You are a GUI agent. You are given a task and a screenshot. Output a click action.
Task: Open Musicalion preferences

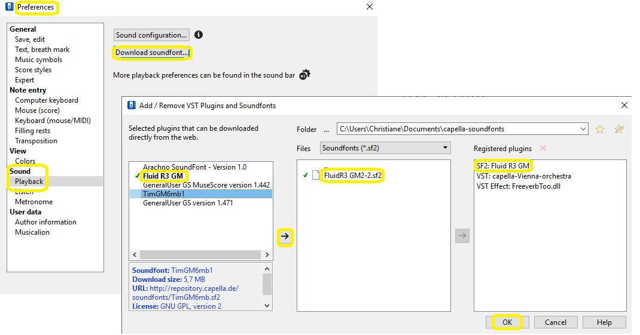(x=32, y=232)
